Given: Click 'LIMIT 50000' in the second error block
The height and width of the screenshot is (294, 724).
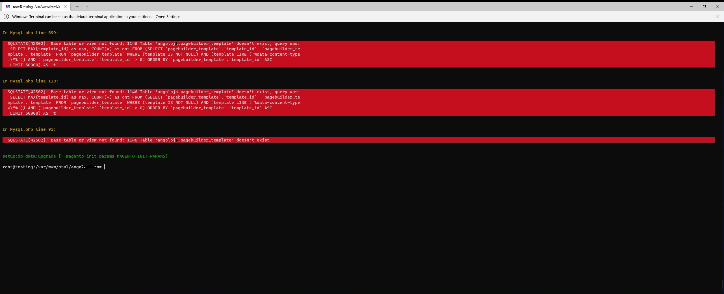Looking at the screenshot, I should tap(24, 113).
